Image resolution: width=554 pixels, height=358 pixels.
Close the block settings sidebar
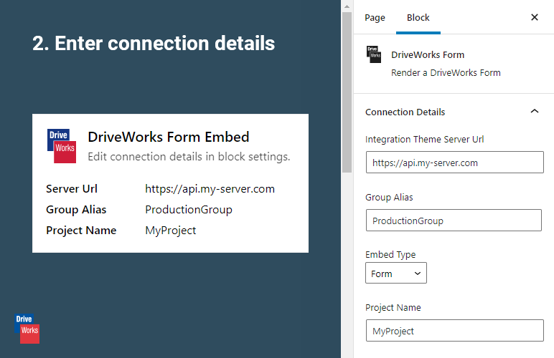point(535,17)
